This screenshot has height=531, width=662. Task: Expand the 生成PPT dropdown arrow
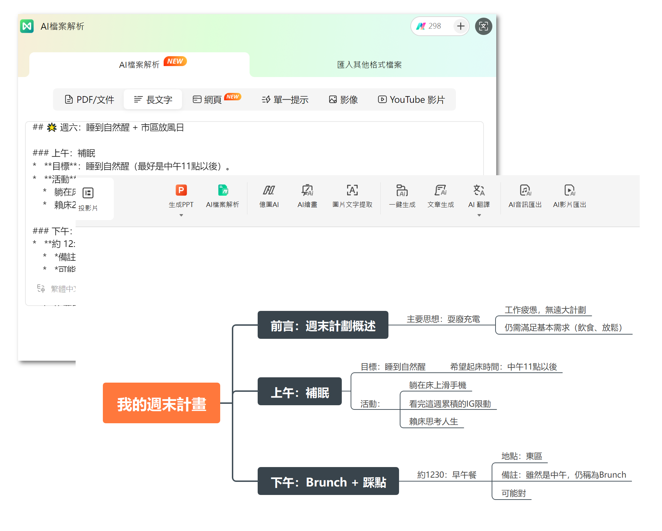181,215
